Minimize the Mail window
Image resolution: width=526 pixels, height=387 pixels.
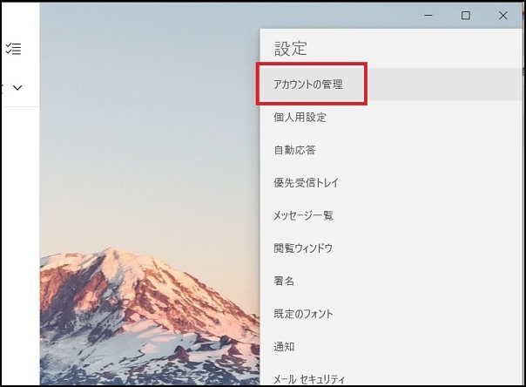[428, 16]
